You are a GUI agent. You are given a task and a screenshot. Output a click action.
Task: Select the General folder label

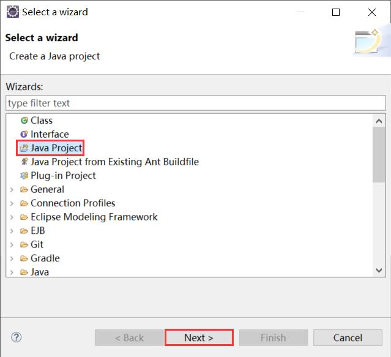click(x=47, y=189)
